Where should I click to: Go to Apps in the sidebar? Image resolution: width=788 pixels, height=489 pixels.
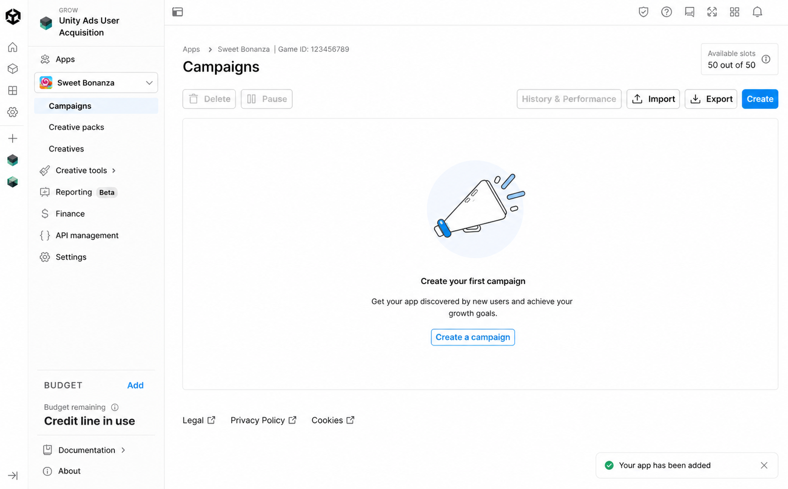[x=65, y=59]
